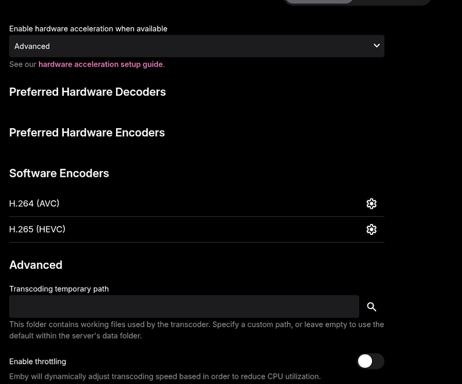Click the magnifier icon to browse folders
Image resolution: width=462 pixels, height=384 pixels.
coord(371,307)
